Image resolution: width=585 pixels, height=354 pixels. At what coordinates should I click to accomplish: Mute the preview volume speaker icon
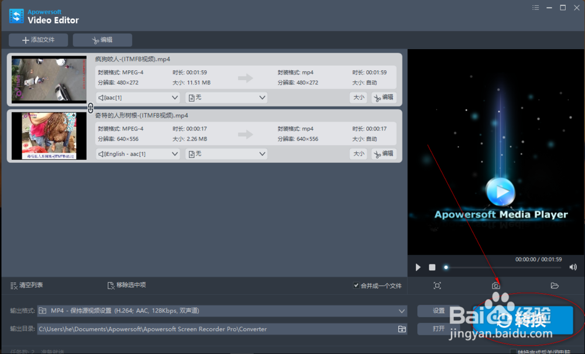point(573,267)
